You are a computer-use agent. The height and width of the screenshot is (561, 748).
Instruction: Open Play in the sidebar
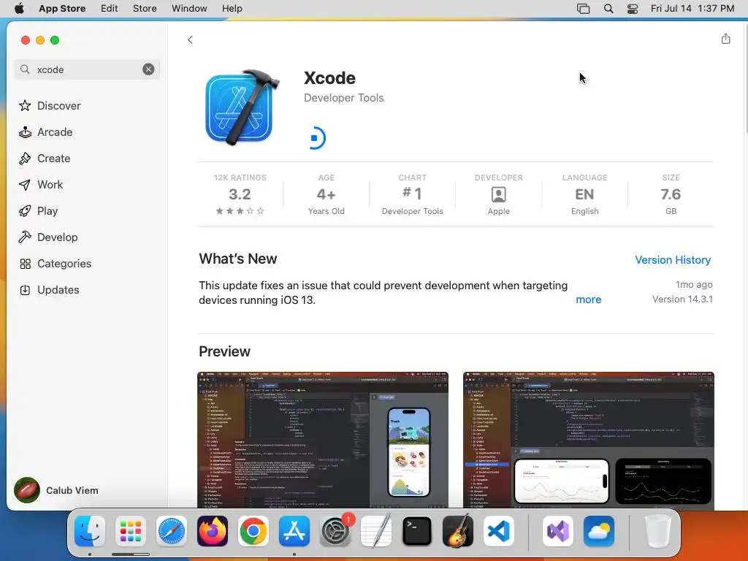(38, 211)
